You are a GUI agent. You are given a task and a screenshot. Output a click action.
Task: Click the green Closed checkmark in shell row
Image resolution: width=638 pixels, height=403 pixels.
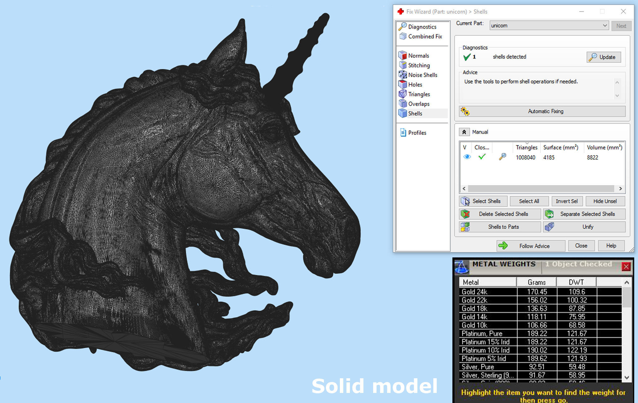tap(482, 157)
